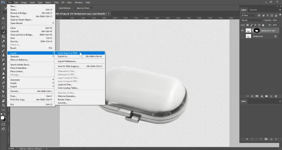282x150 pixels.
Task: Create a new layer icon in Layers panel
Action: (x=271, y=96)
